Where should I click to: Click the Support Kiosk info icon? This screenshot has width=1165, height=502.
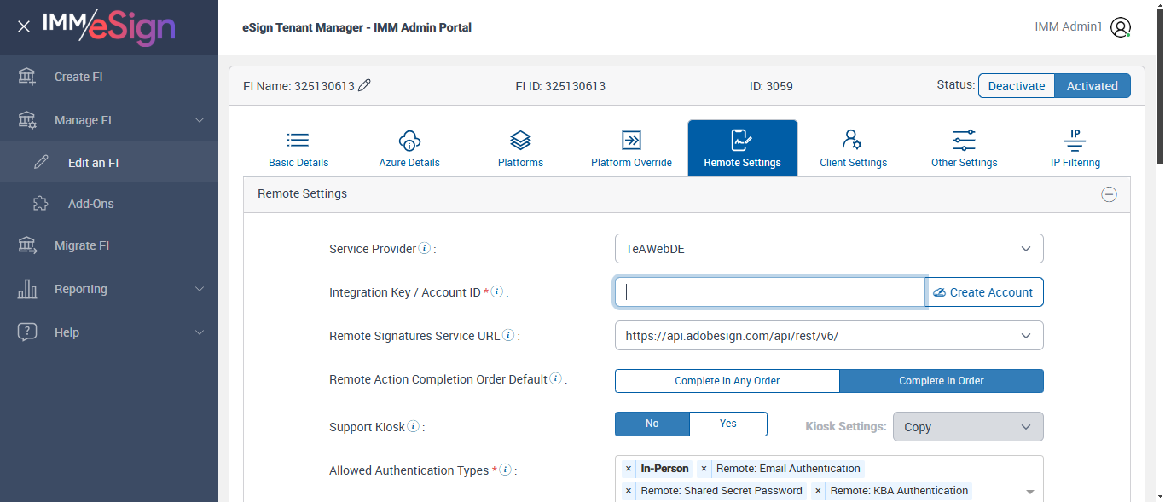[413, 426]
